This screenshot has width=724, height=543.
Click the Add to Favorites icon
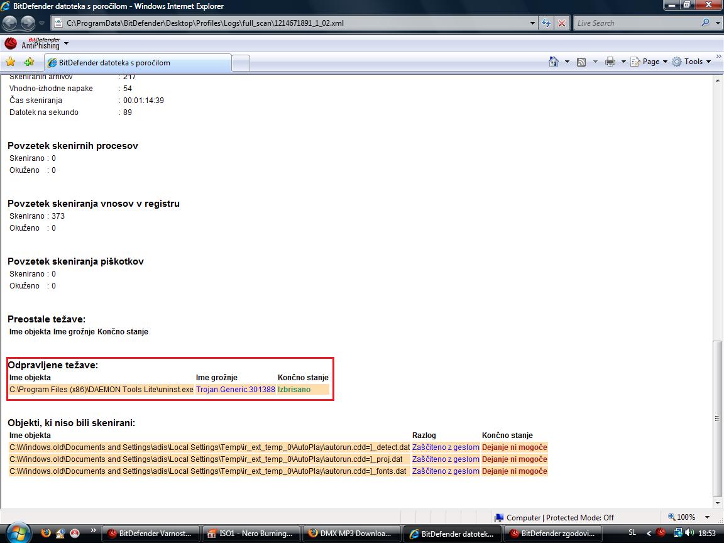(x=29, y=62)
